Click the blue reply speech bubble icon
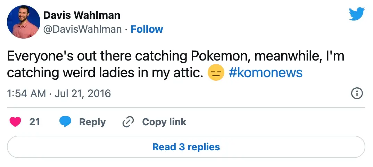 point(65,122)
